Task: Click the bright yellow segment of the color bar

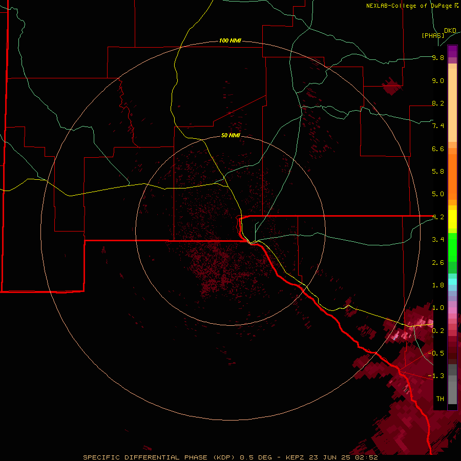Action: (x=452, y=219)
